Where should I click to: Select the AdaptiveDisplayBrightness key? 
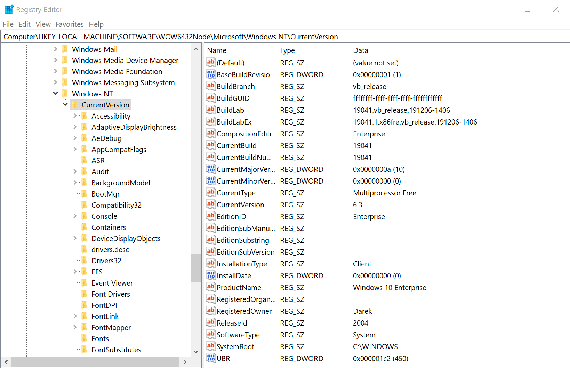[134, 127]
